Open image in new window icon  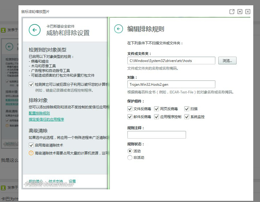(x=232, y=12)
